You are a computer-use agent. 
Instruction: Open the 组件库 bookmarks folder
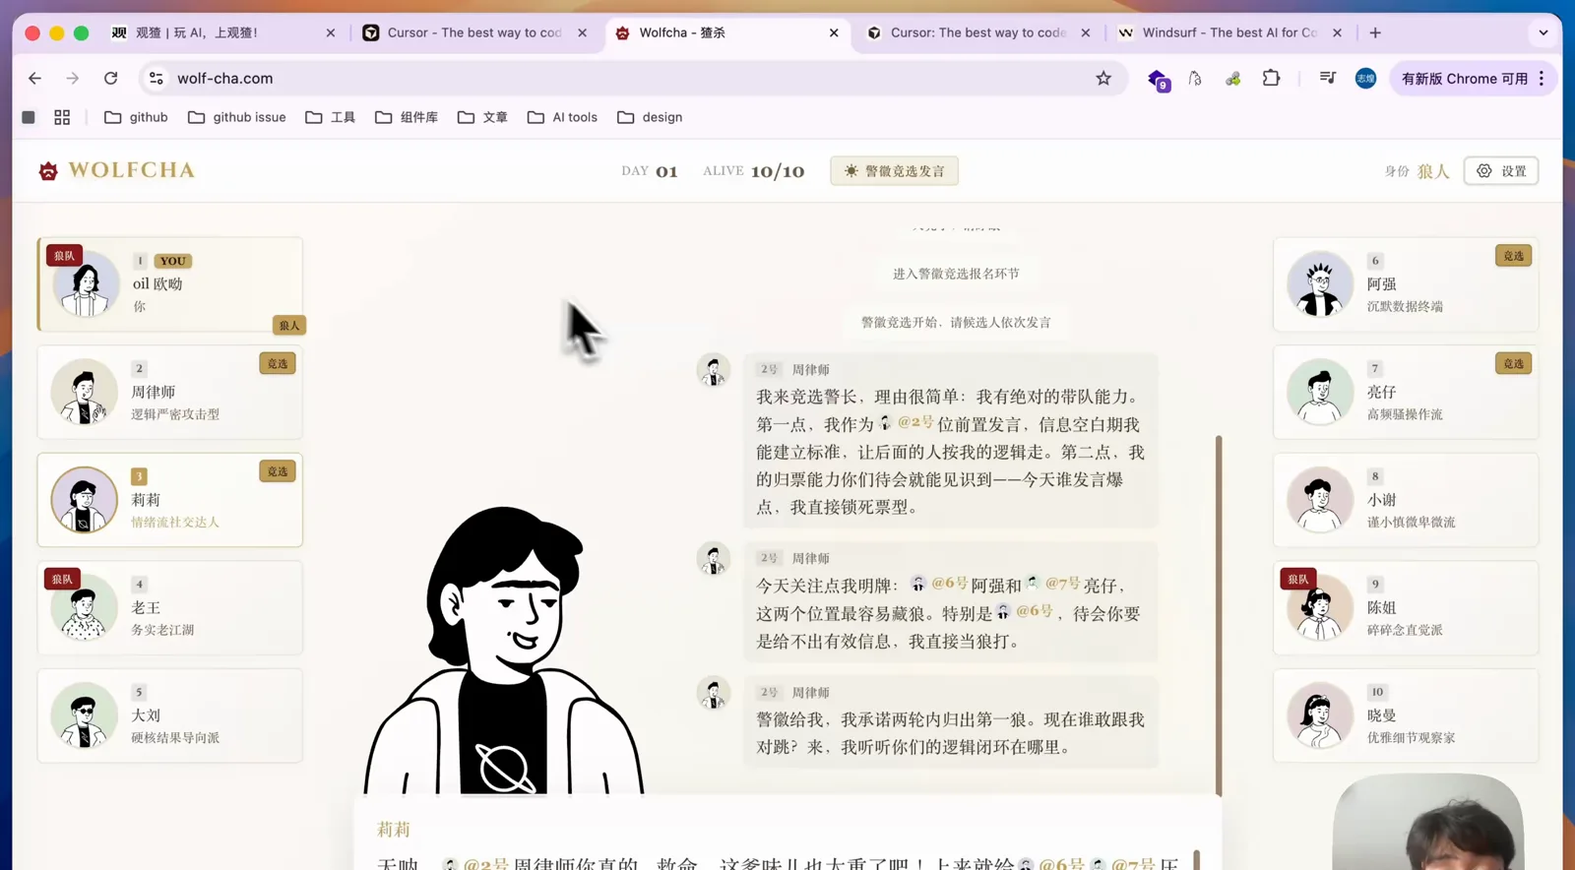click(406, 117)
